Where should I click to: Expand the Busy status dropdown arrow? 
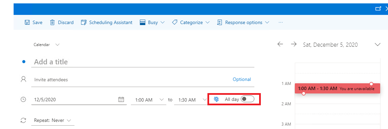pyautogui.click(x=162, y=22)
